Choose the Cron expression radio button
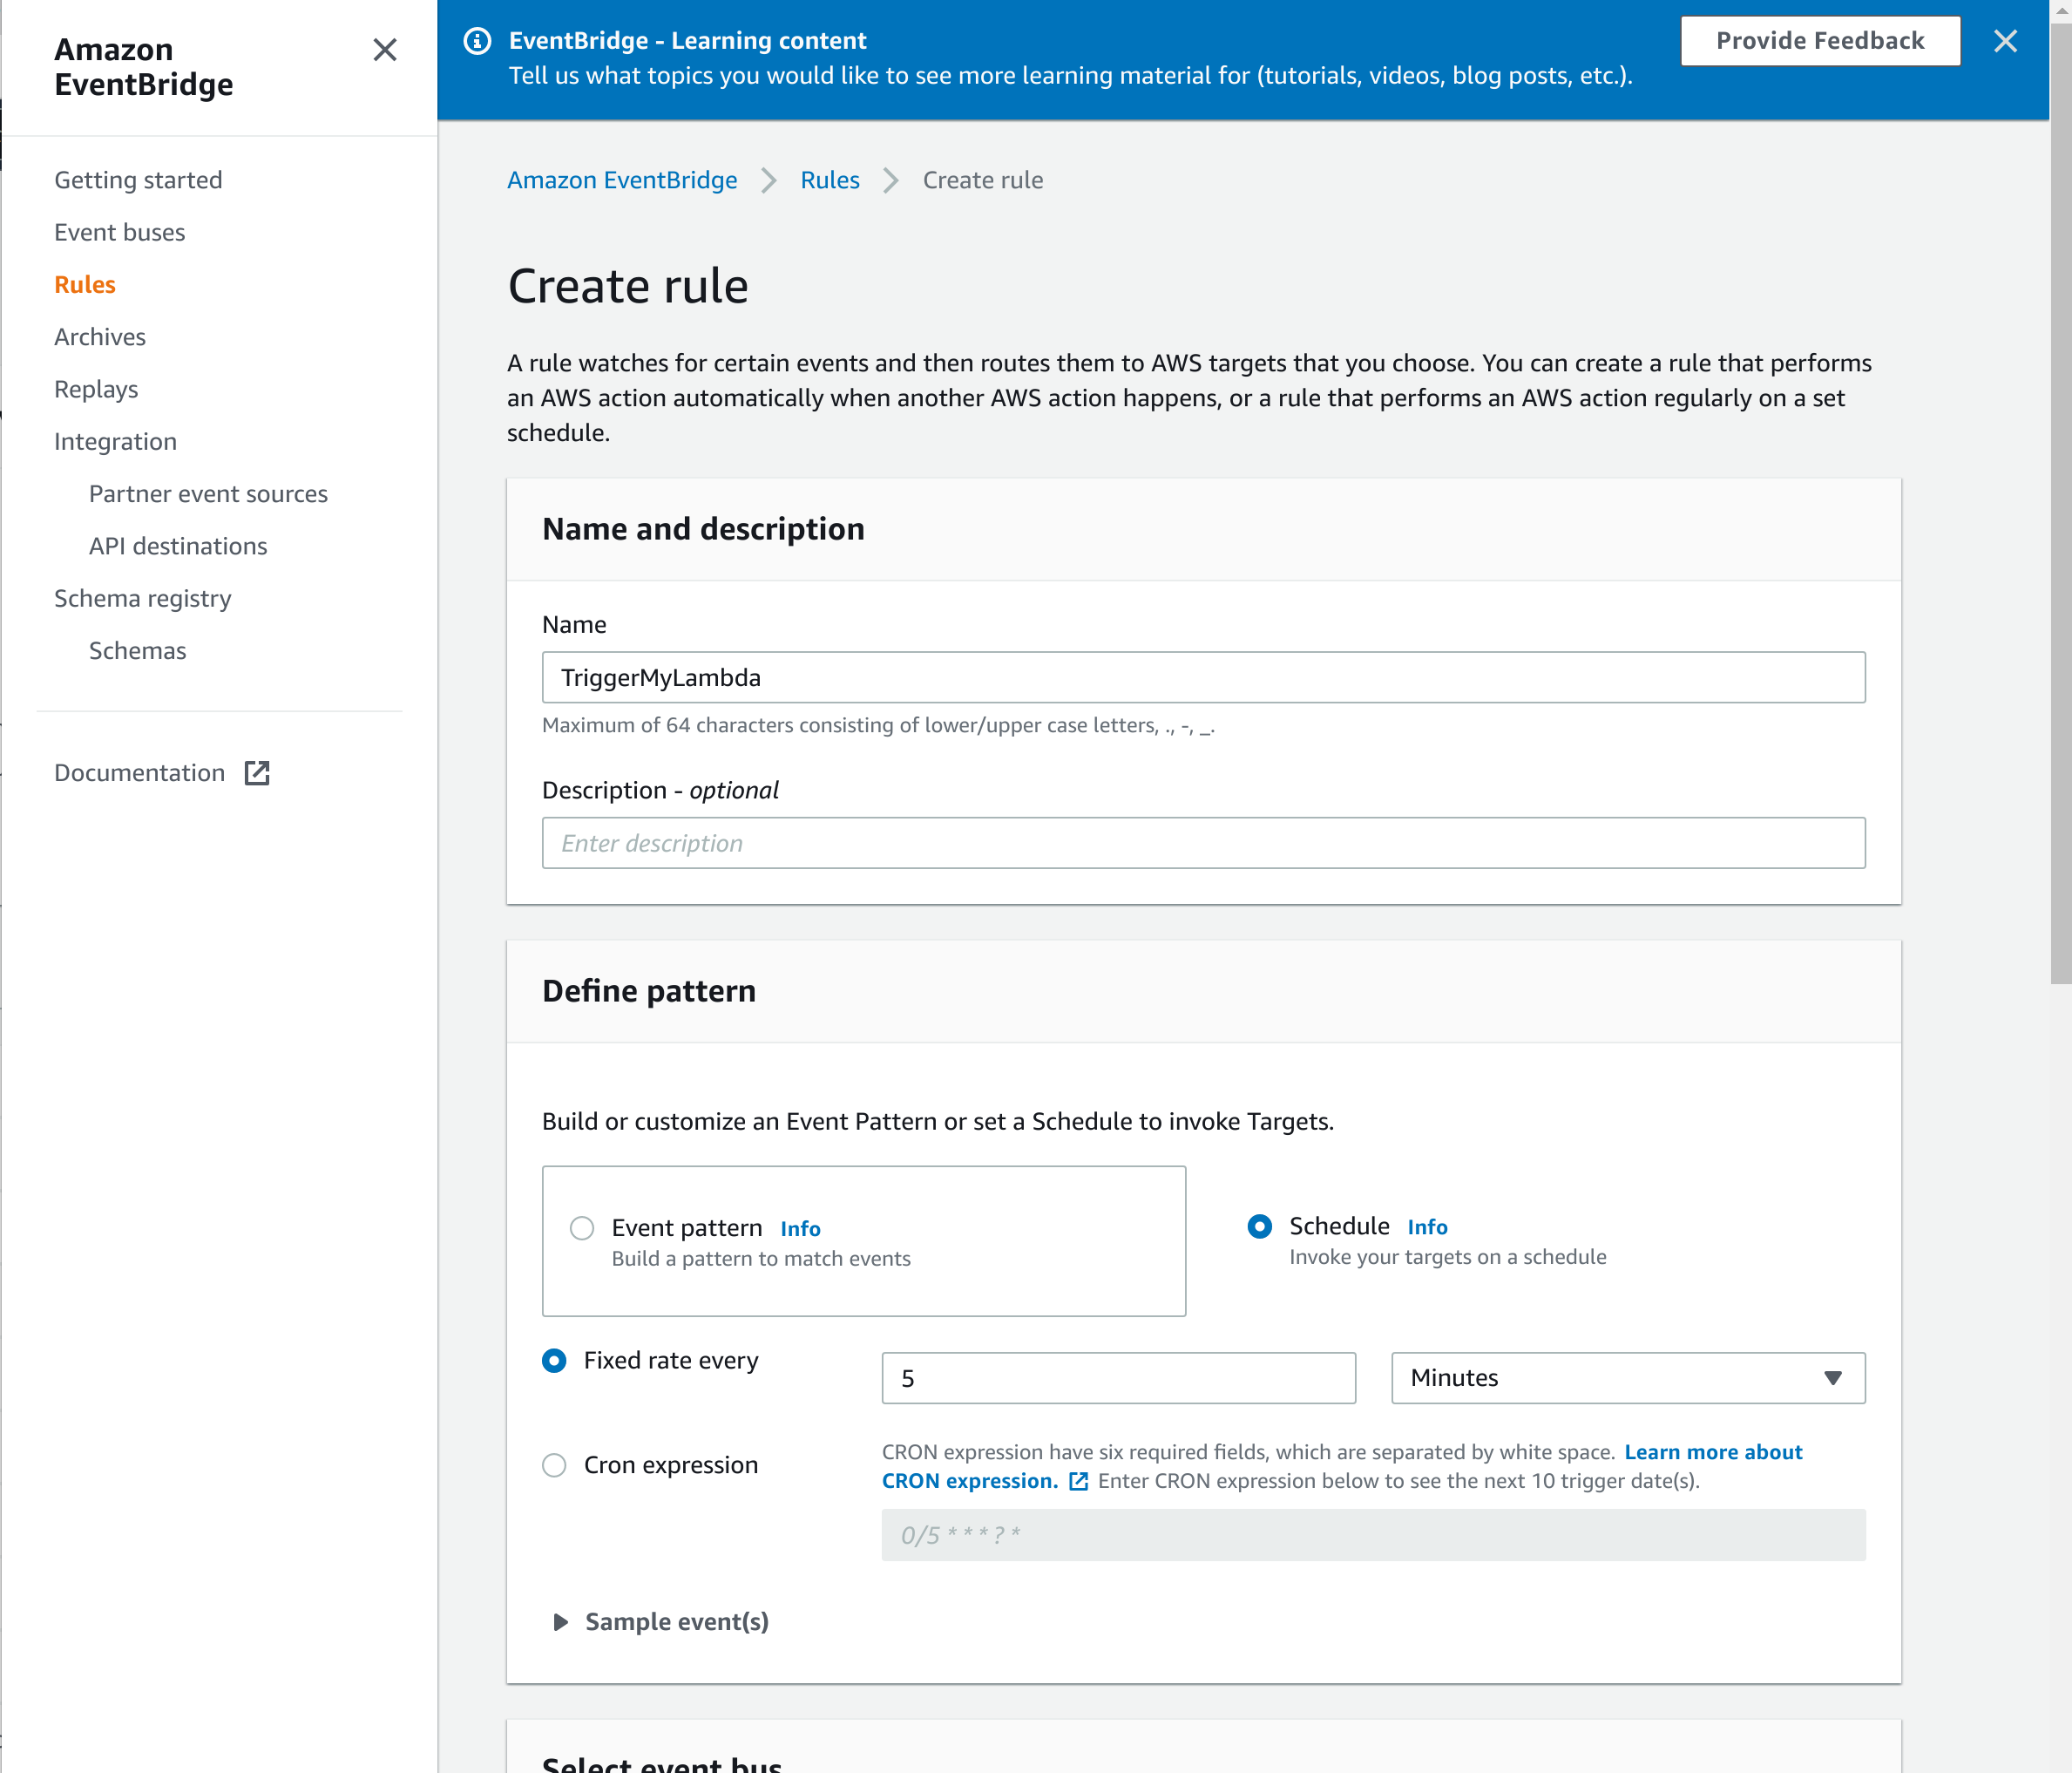 tap(554, 1464)
